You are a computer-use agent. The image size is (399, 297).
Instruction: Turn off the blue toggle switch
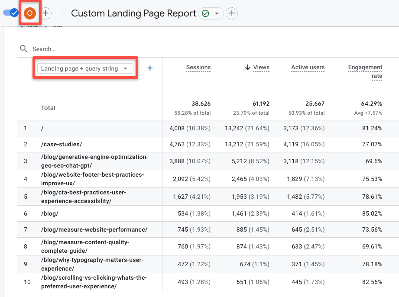coord(10,13)
